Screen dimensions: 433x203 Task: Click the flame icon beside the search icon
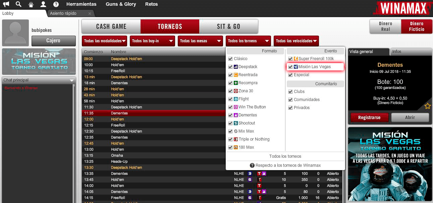[31, 4]
